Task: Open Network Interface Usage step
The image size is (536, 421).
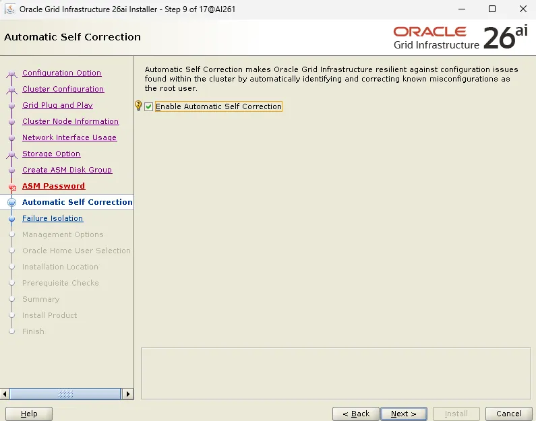Action: point(69,137)
